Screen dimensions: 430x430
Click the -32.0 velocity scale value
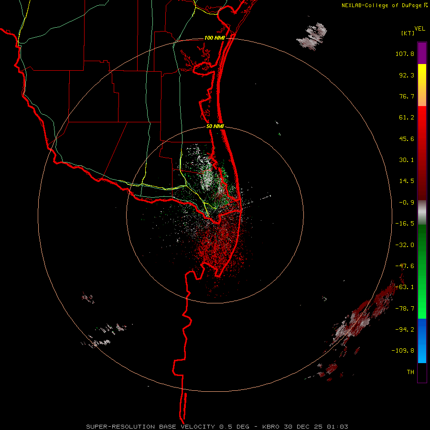click(405, 245)
